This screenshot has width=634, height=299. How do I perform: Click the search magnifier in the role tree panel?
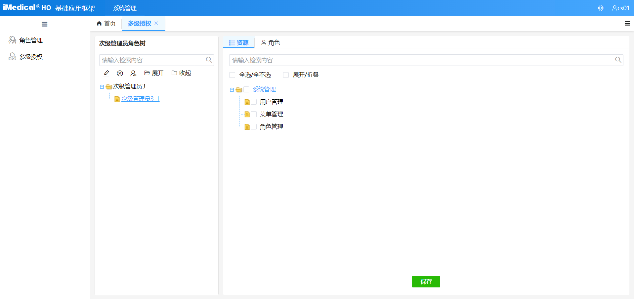209,60
